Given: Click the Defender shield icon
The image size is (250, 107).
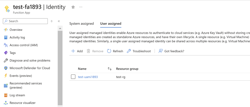Looking at the screenshot, I should tap(6, 68).
